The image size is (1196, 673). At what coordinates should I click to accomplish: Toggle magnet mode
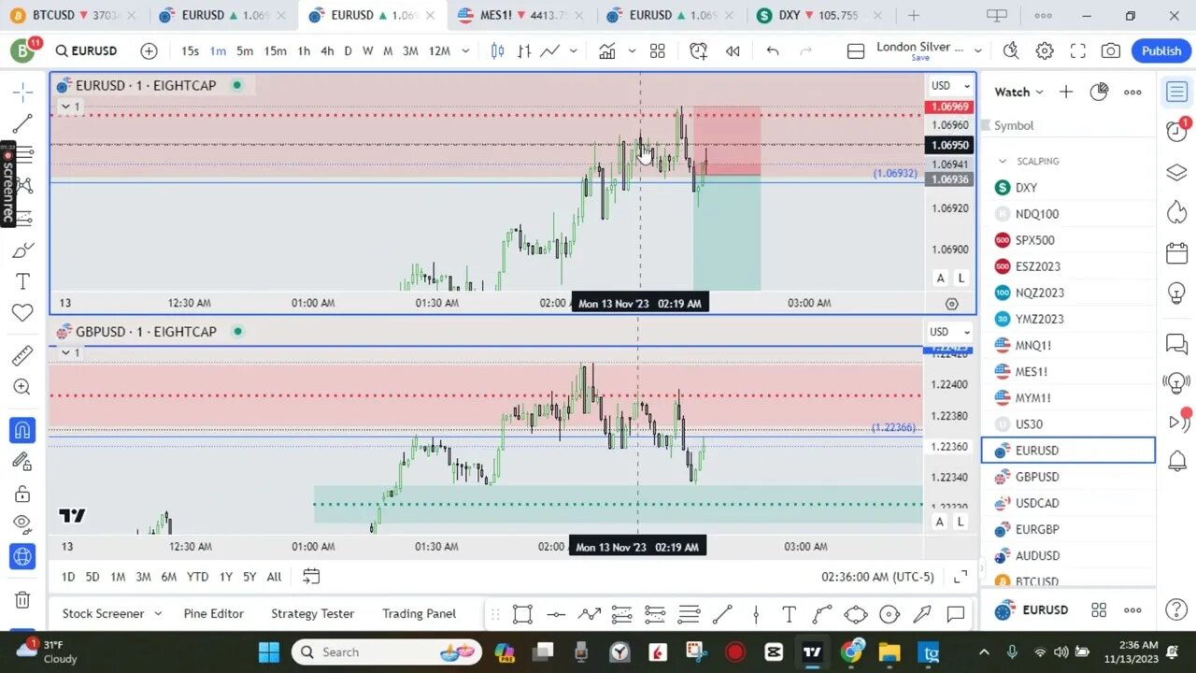22,430
